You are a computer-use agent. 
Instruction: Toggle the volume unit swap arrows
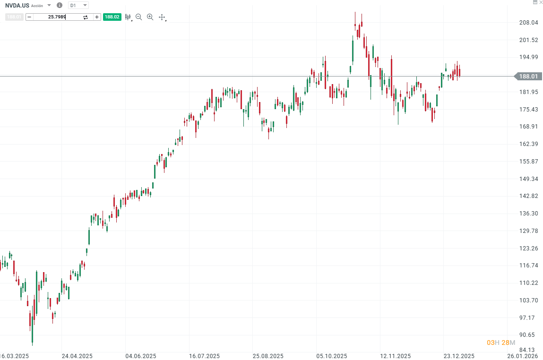coord(86,17)
